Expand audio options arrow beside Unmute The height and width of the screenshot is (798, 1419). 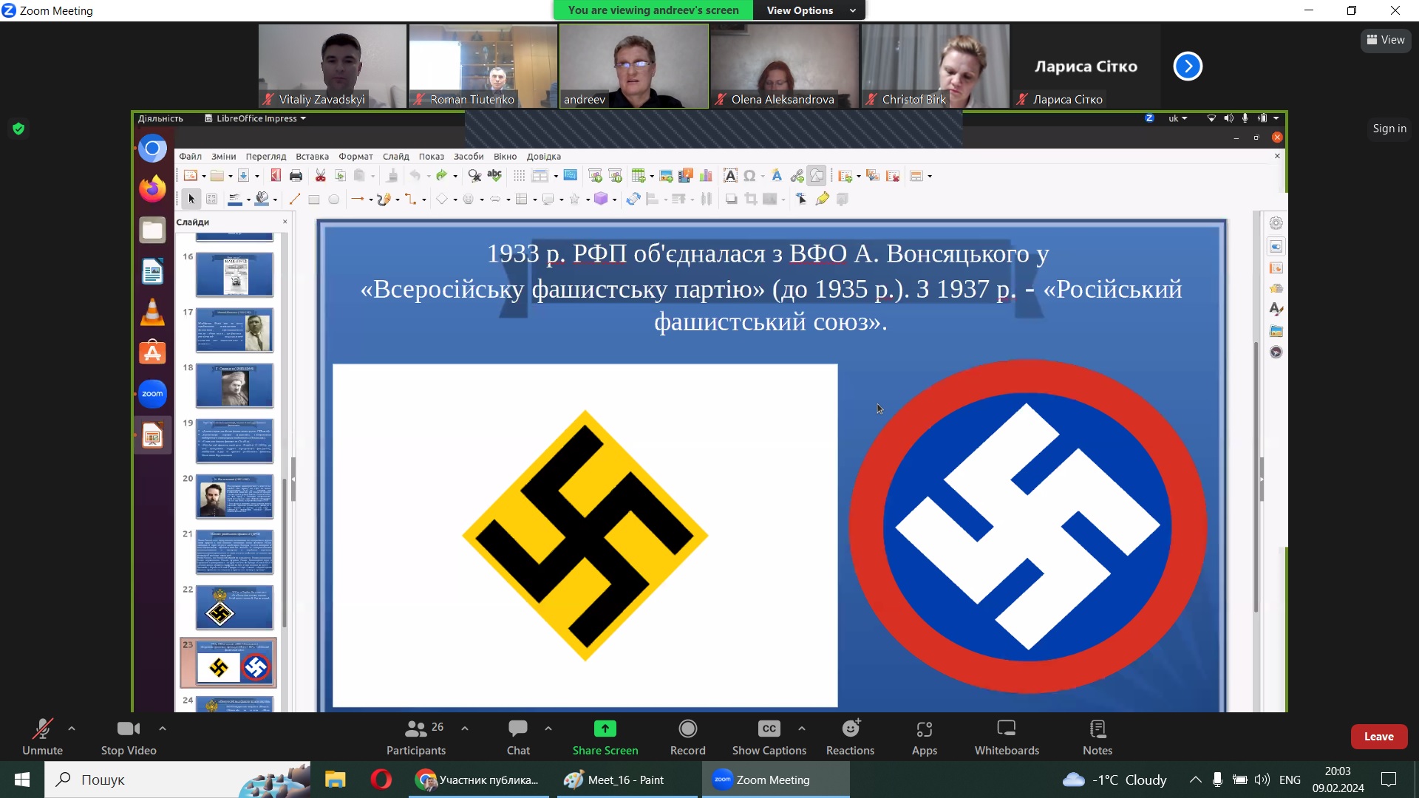point(72,729)
